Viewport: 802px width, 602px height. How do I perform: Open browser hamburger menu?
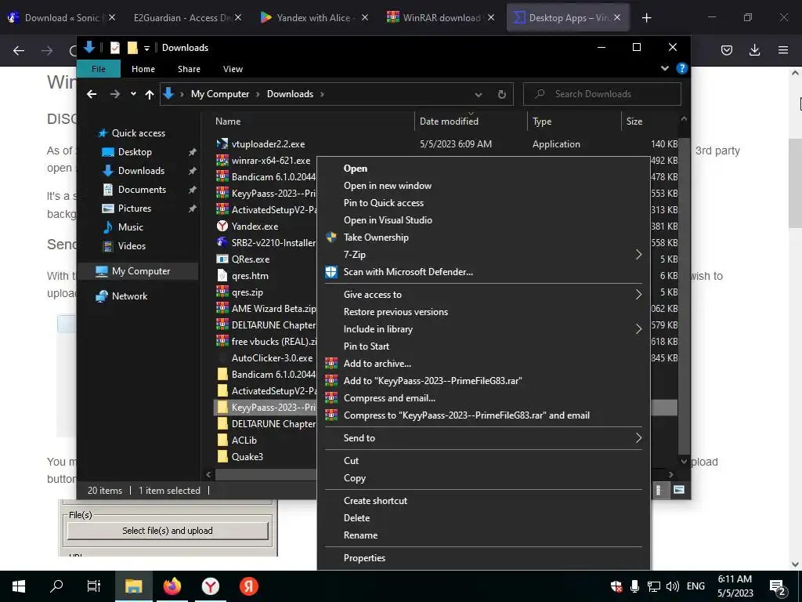coord(782,50)
